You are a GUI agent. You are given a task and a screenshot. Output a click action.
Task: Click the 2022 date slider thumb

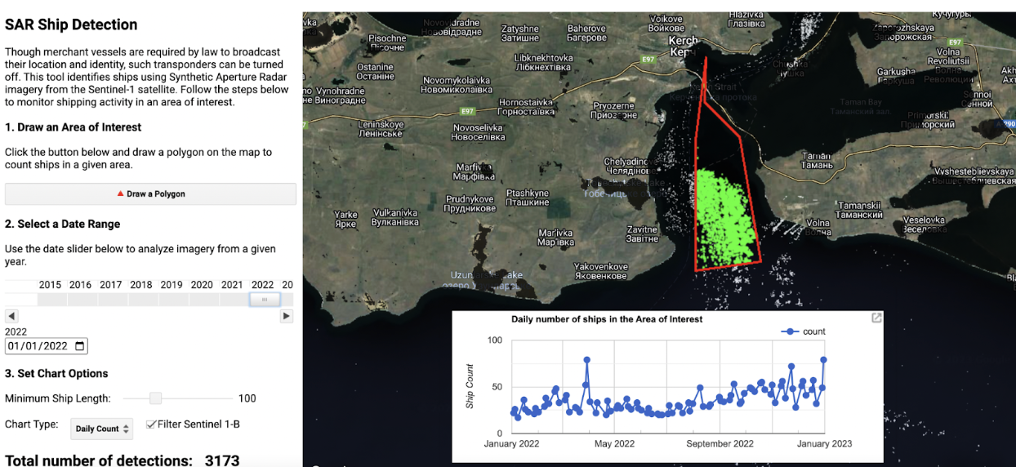265,300
